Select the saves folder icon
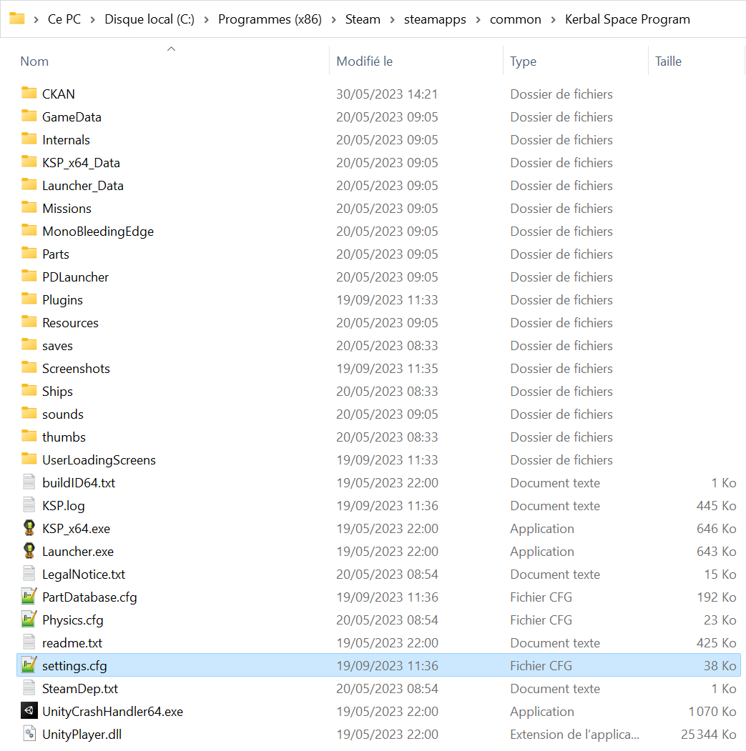Screen dimensions: 746x751 point(29,345)
